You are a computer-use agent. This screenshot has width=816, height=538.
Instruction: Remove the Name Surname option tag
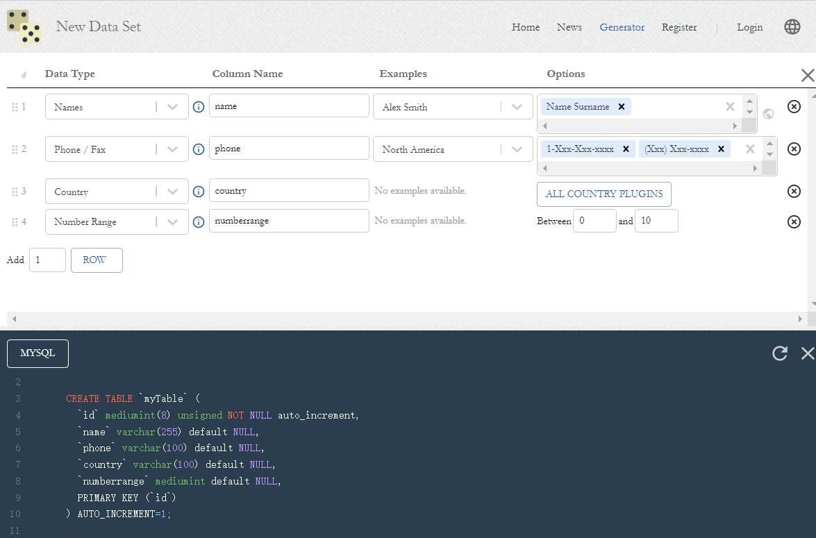click(622, 107)
